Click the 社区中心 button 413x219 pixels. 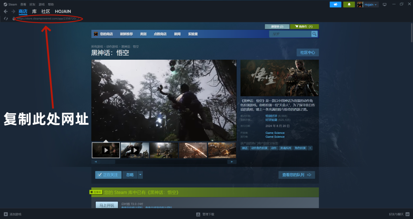tap(308, 53)
